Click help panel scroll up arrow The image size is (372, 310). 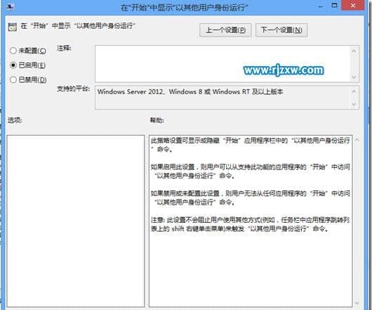[x=357, y=140]
